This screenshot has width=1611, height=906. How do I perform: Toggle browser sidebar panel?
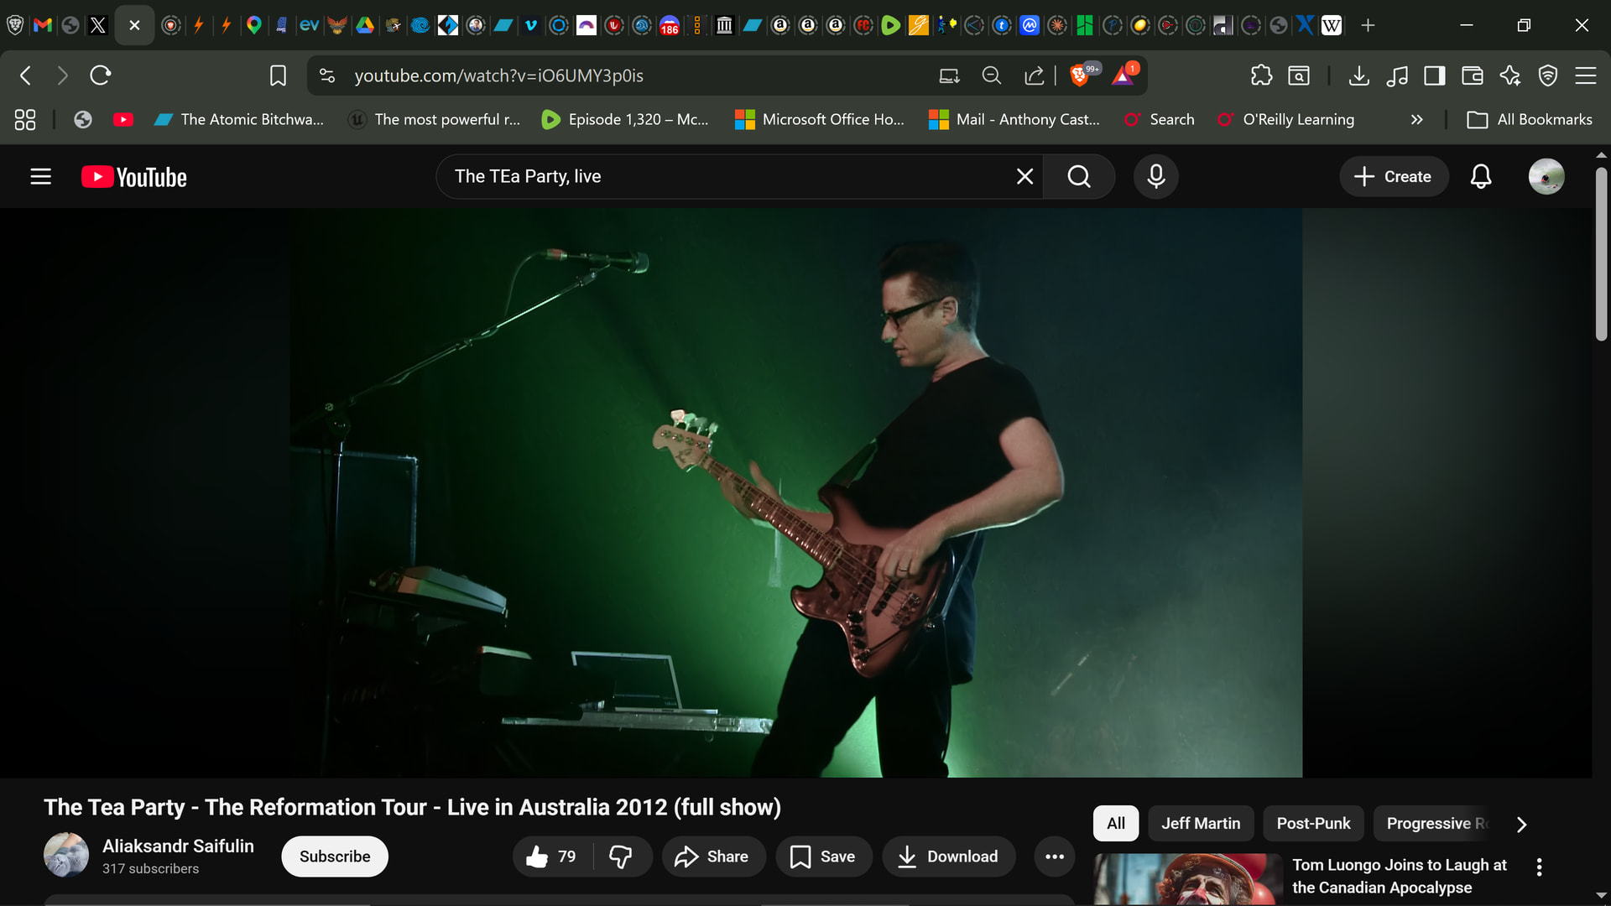[x=1434, y=75]
